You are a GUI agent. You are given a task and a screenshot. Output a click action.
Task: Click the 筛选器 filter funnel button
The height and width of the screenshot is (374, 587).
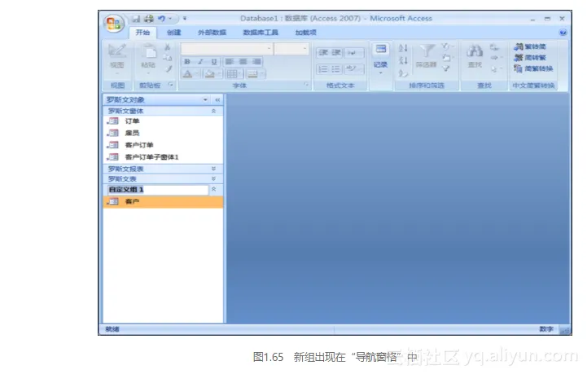point(426,57)
